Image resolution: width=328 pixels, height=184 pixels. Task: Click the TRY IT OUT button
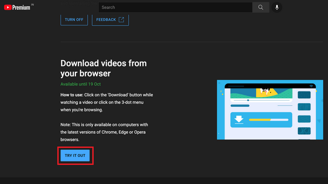click(x=75, y=155)
